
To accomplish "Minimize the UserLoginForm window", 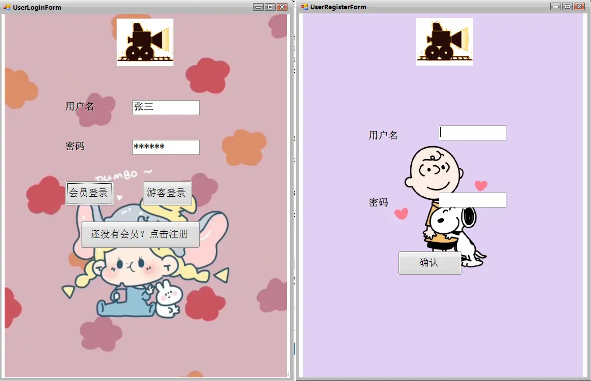I will (258, 7).
